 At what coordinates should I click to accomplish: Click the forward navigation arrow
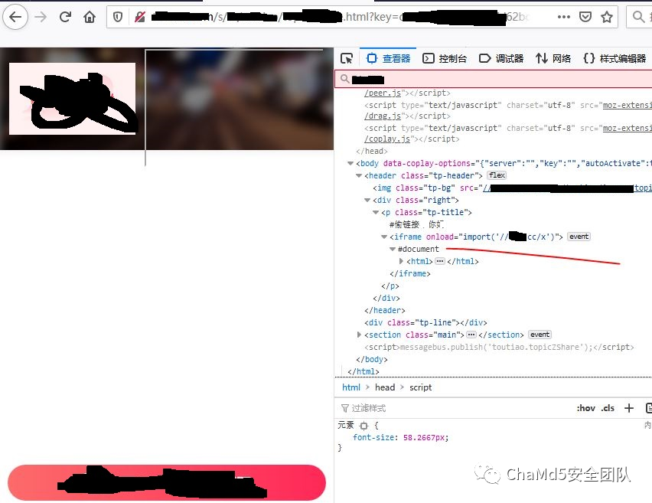[41, 17]
